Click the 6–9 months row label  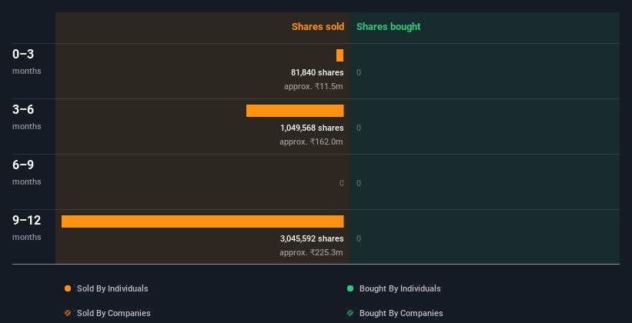pos(27,172)
